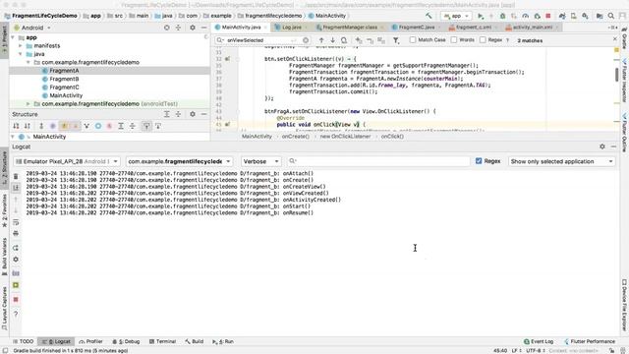The image size is (629, 354).
Task: Open logcat help question mark
Action: coord(16,314)
